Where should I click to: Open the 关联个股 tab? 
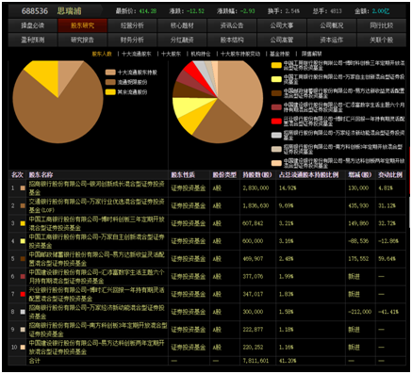[x=381, y=40]
